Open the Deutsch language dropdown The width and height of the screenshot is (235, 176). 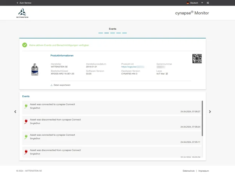(194, 3)
